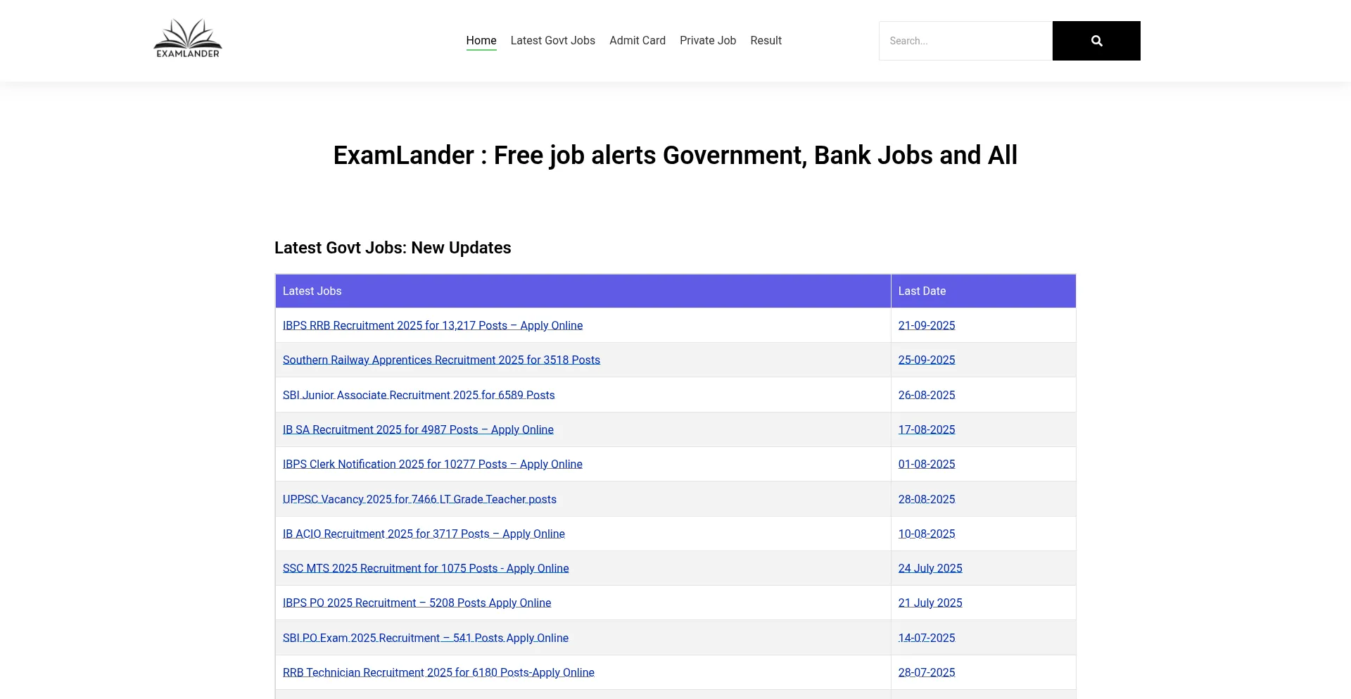
Task: Open UPPSC Vacancy LT Grade Teacher link
Action: pyautogui.click(x=419, y=499)
